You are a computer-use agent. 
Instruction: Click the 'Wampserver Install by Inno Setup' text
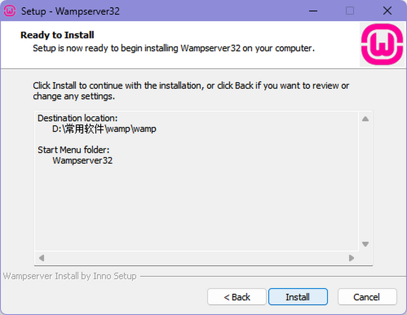70,276
